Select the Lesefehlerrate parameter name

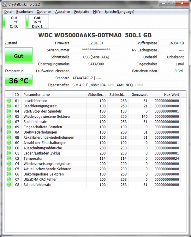coord(35,101)
